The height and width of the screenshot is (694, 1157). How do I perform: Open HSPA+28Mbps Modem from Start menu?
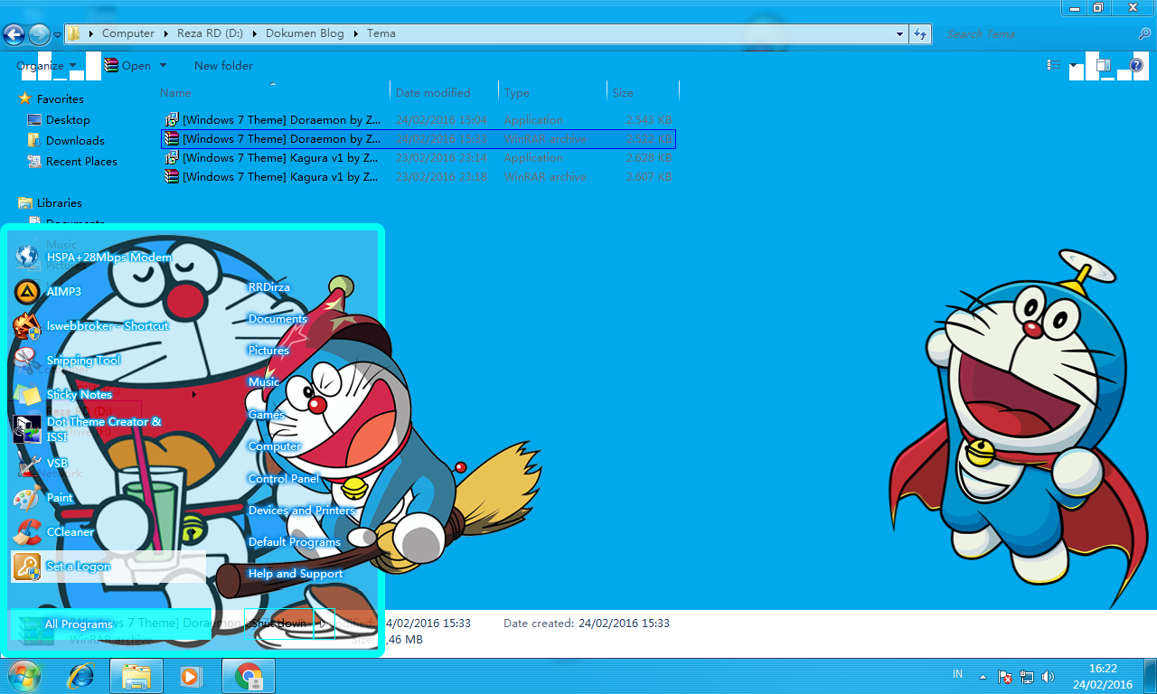click(x=108, y=258)
